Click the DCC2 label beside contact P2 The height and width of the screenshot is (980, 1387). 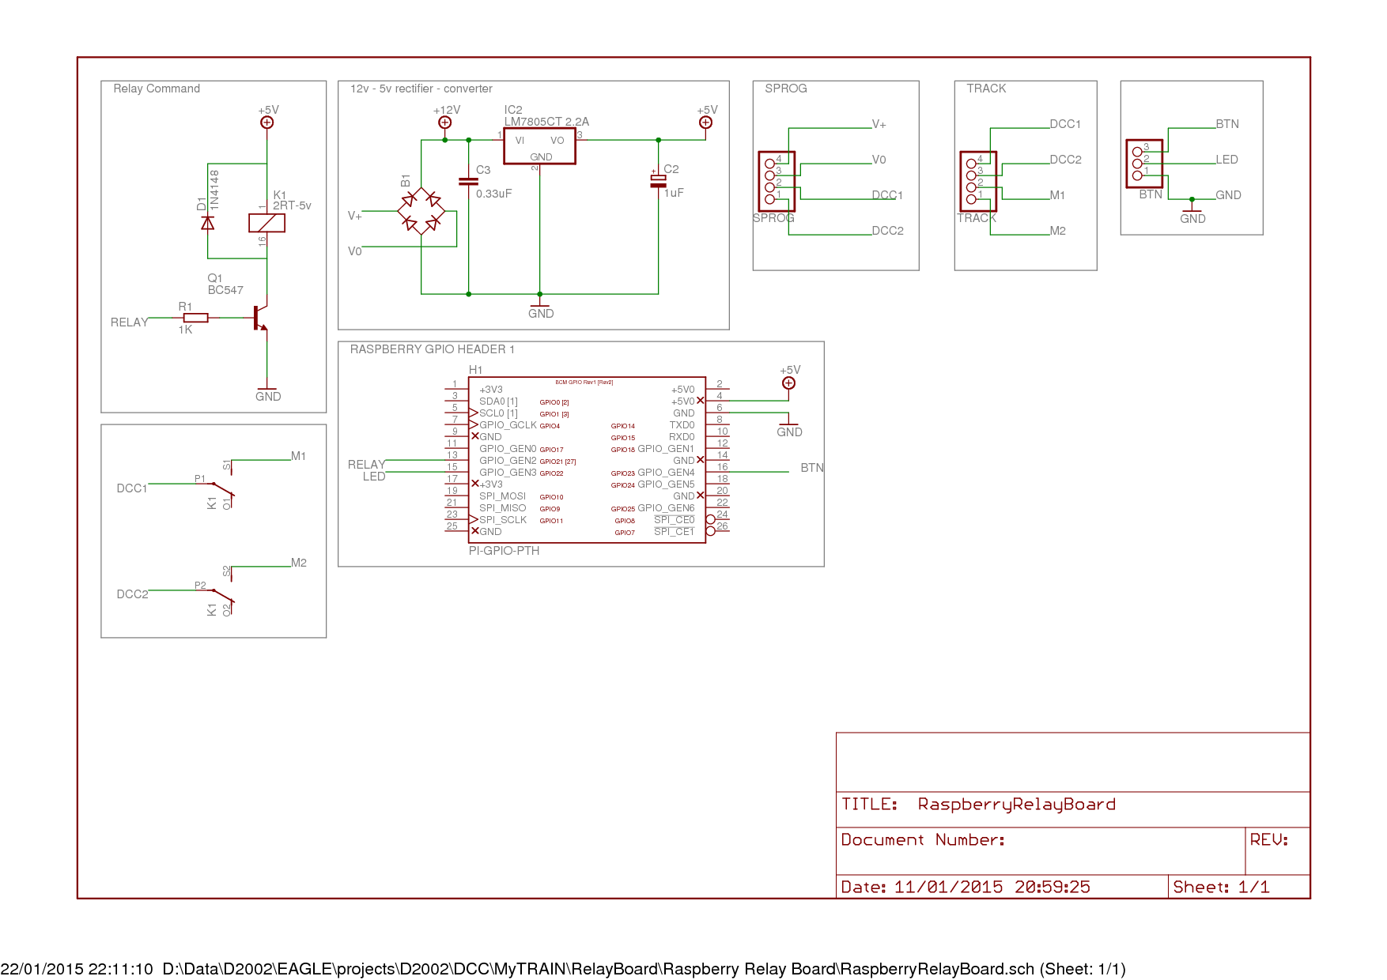point(132,594)
